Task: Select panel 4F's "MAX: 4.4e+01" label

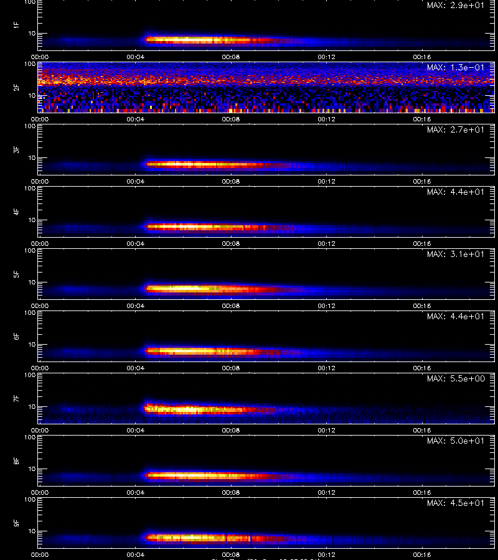Action: [456, 192]
